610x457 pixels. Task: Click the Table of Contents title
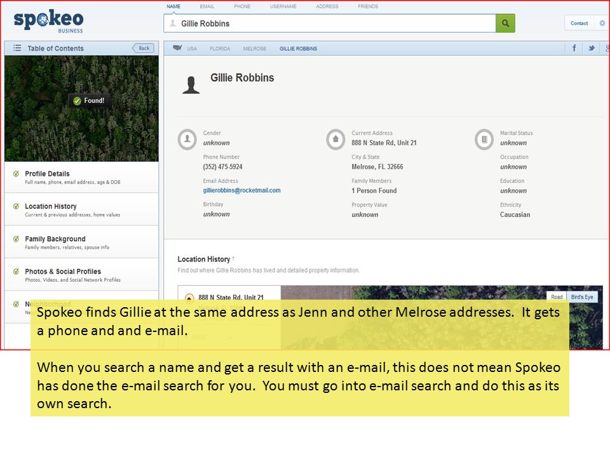(x=56, y=48)
